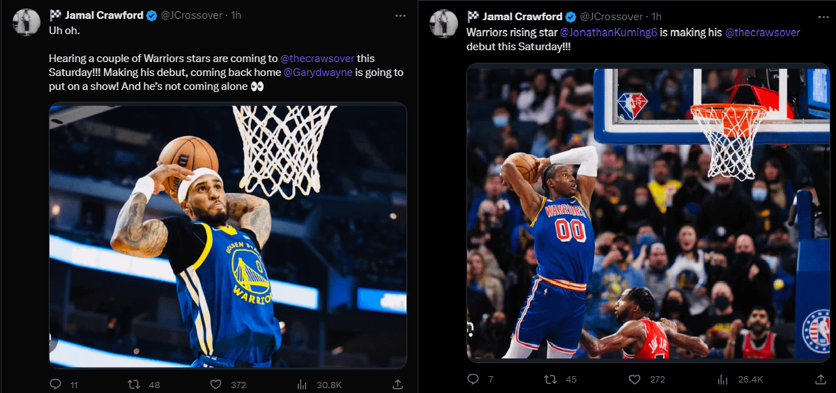Retweet the right tweet with 45 reposts
836x393 pixels.
(x=551, y=379)
